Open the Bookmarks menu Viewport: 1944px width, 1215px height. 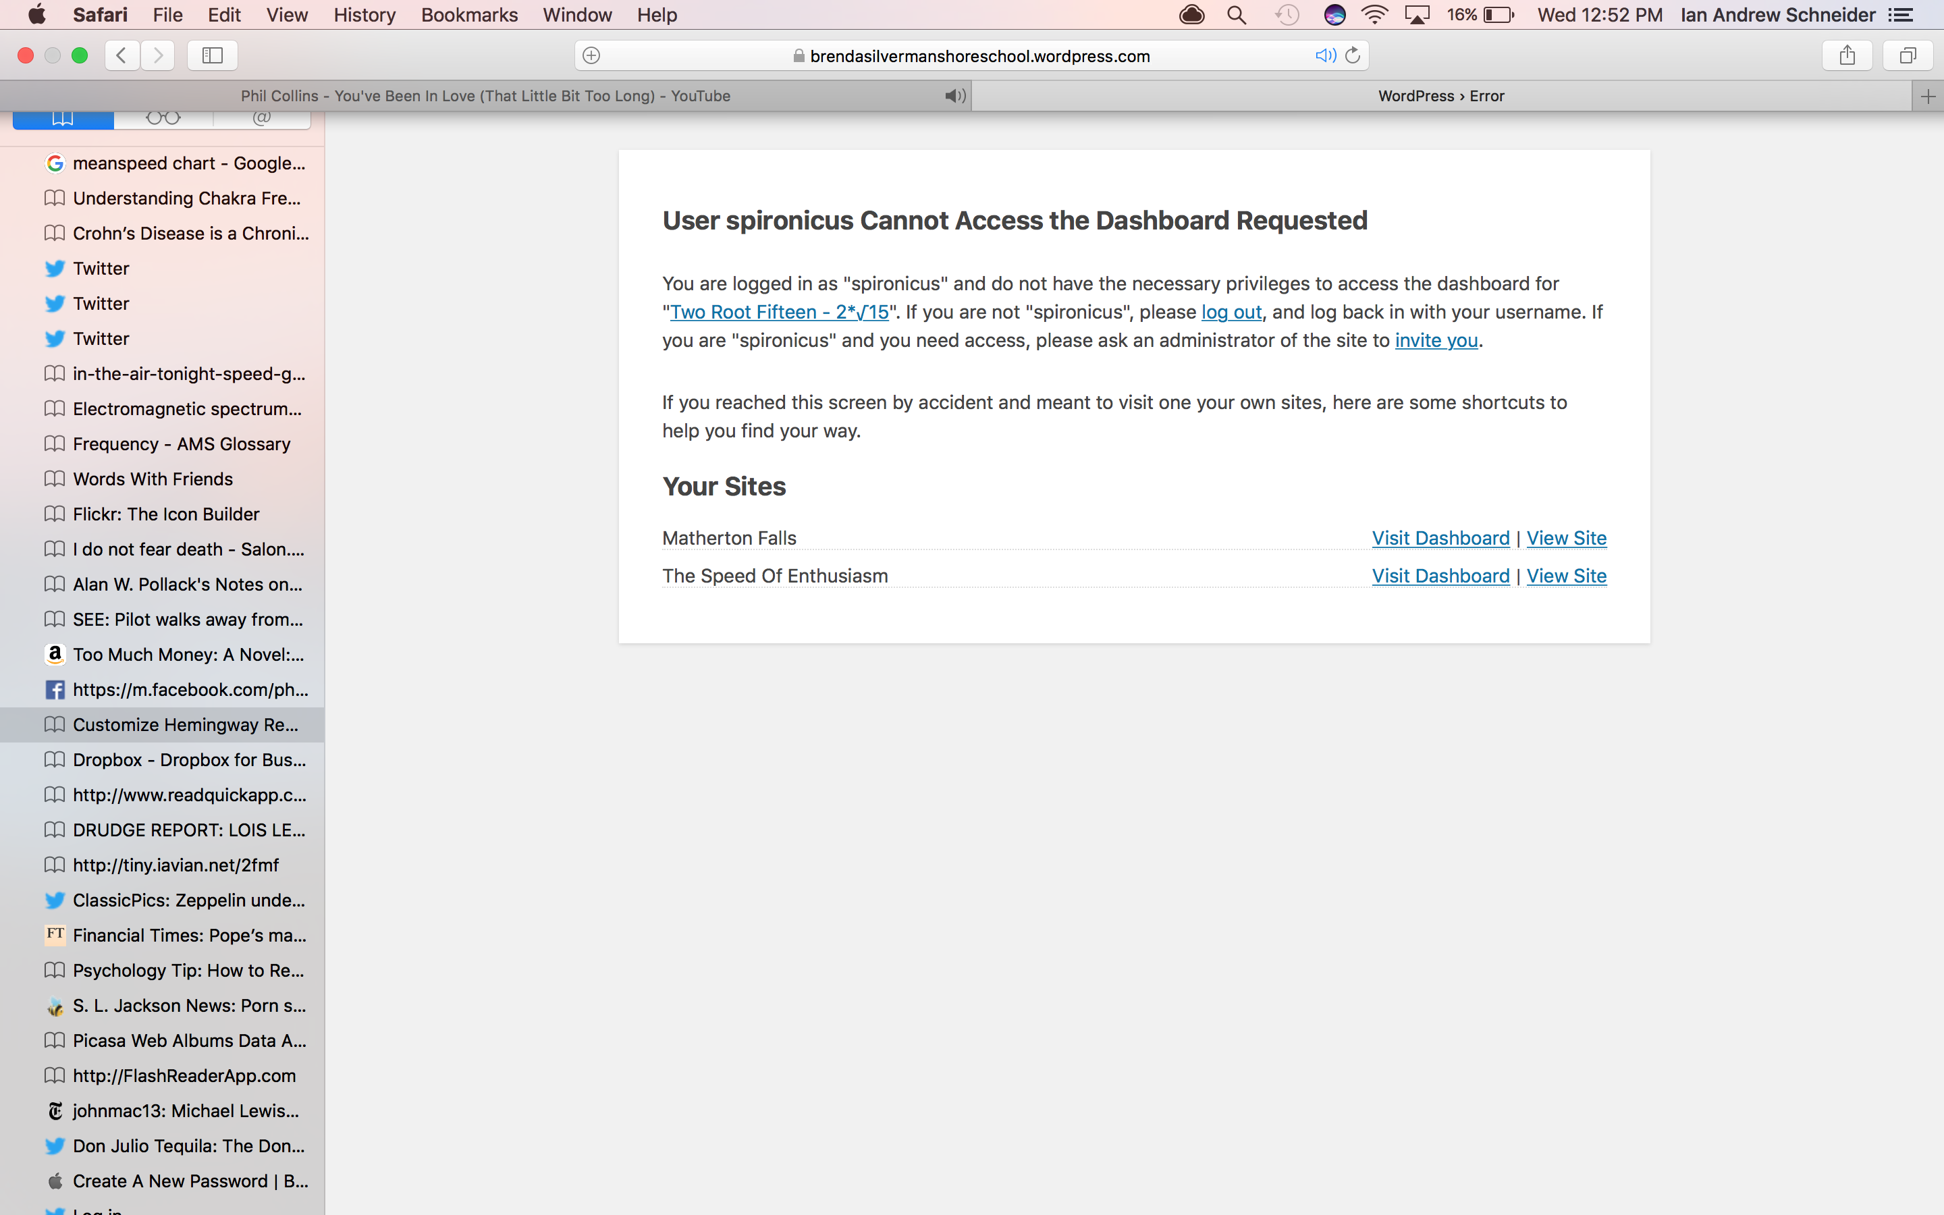click(469, 16)
